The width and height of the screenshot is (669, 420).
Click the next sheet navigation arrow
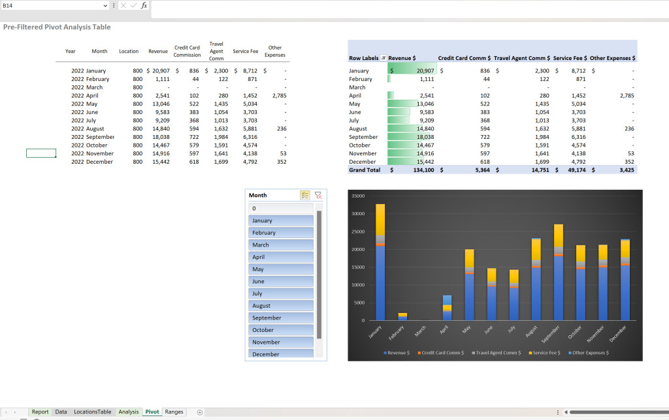(14, 412)
